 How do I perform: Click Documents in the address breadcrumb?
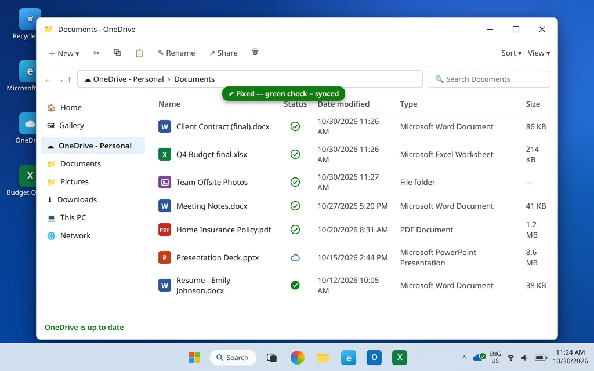click(x=194, y=79)
